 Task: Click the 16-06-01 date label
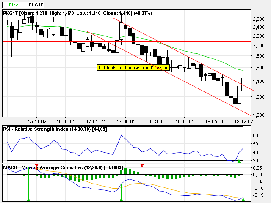66,121
